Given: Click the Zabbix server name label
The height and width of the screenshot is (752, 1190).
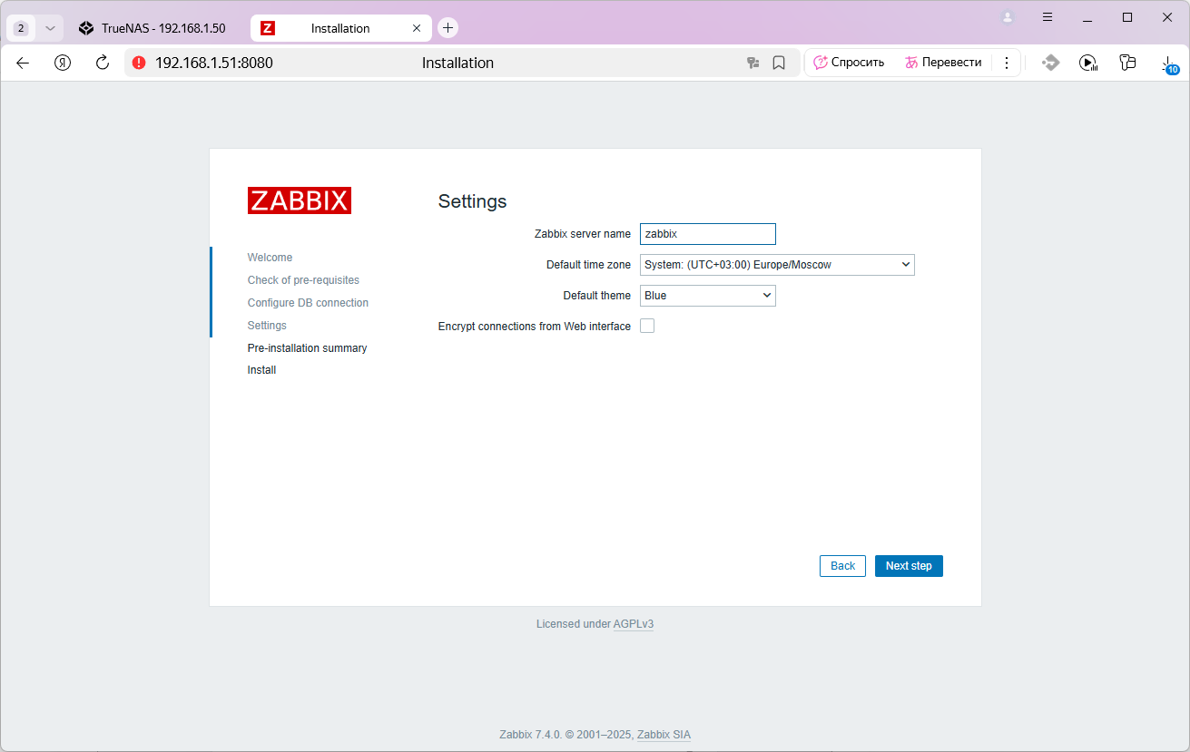Looking at the screenshot, I should 583,234.
